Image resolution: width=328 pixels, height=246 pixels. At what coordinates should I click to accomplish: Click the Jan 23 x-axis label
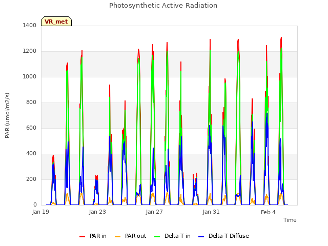coord(97,212)
